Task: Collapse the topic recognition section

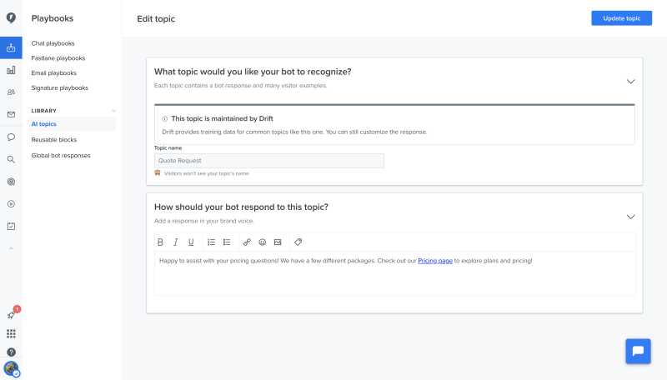Action: [630, 81]
